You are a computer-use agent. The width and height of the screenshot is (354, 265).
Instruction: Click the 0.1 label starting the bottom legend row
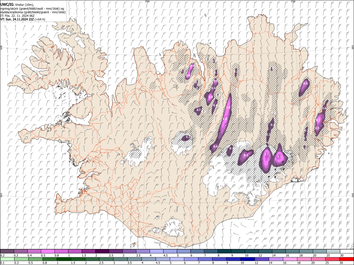tap(2, 263)
